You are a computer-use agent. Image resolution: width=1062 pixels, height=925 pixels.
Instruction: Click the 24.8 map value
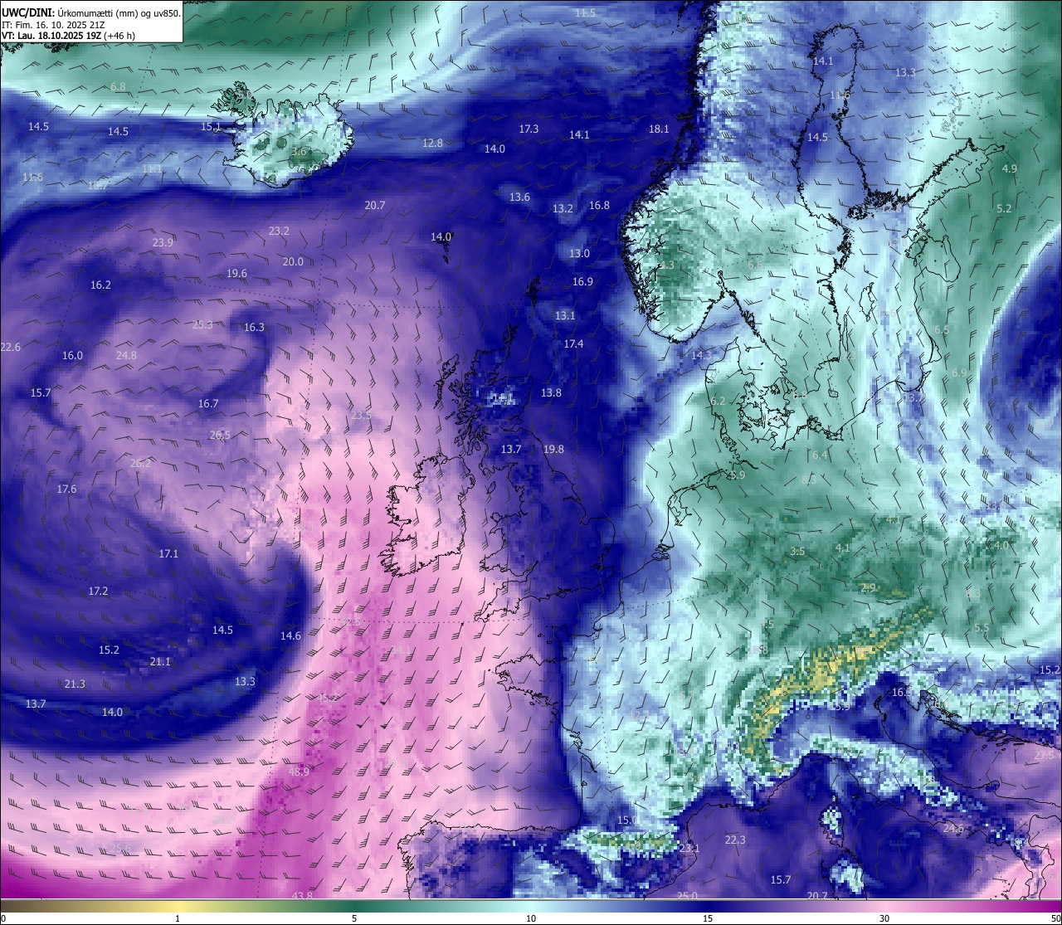coord(126,355)
